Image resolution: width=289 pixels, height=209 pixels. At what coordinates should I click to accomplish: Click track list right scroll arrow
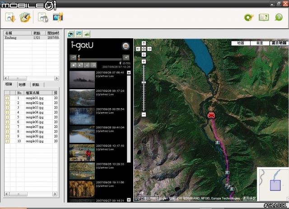(56, 78)
